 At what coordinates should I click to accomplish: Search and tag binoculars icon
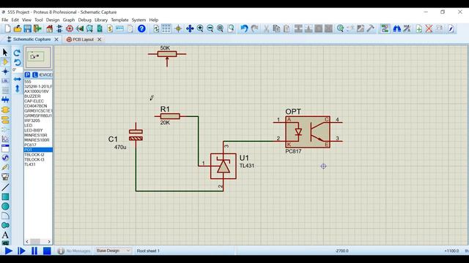[x=397, y=28]
